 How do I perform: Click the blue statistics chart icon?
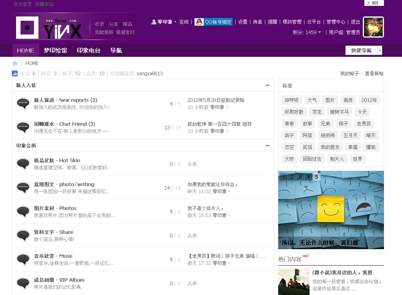pos(15,73)
